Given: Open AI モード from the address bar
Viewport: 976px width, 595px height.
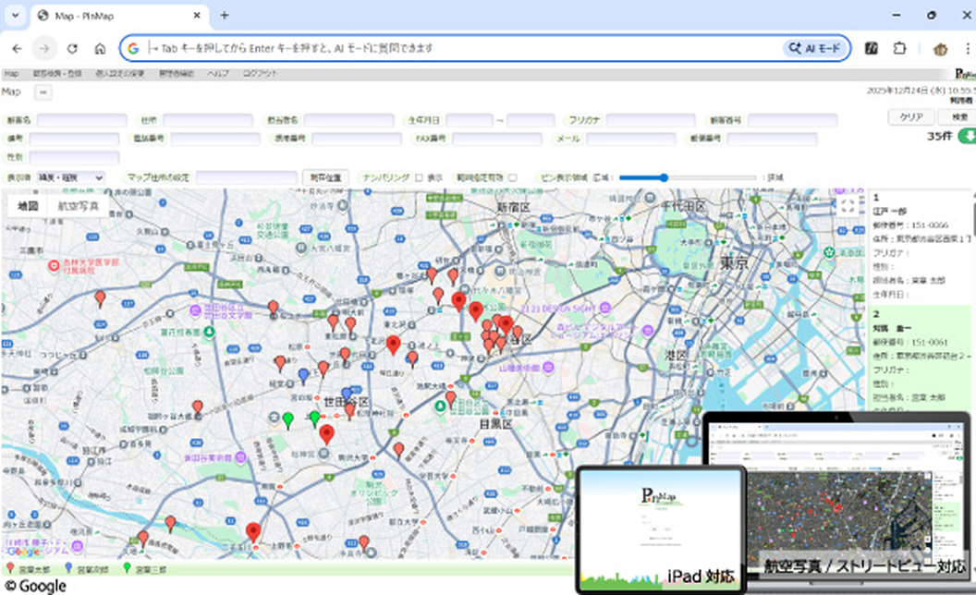Looking at the screenshot, I should 814,48.
